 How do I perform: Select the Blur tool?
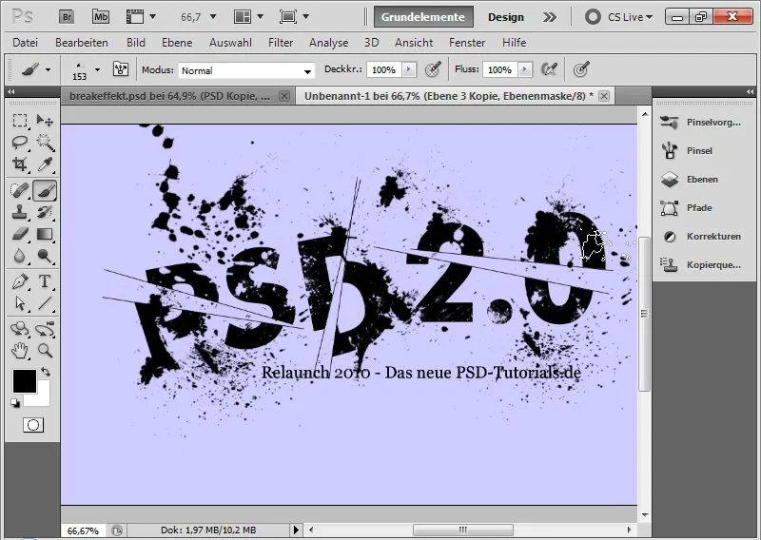[20, 256]
